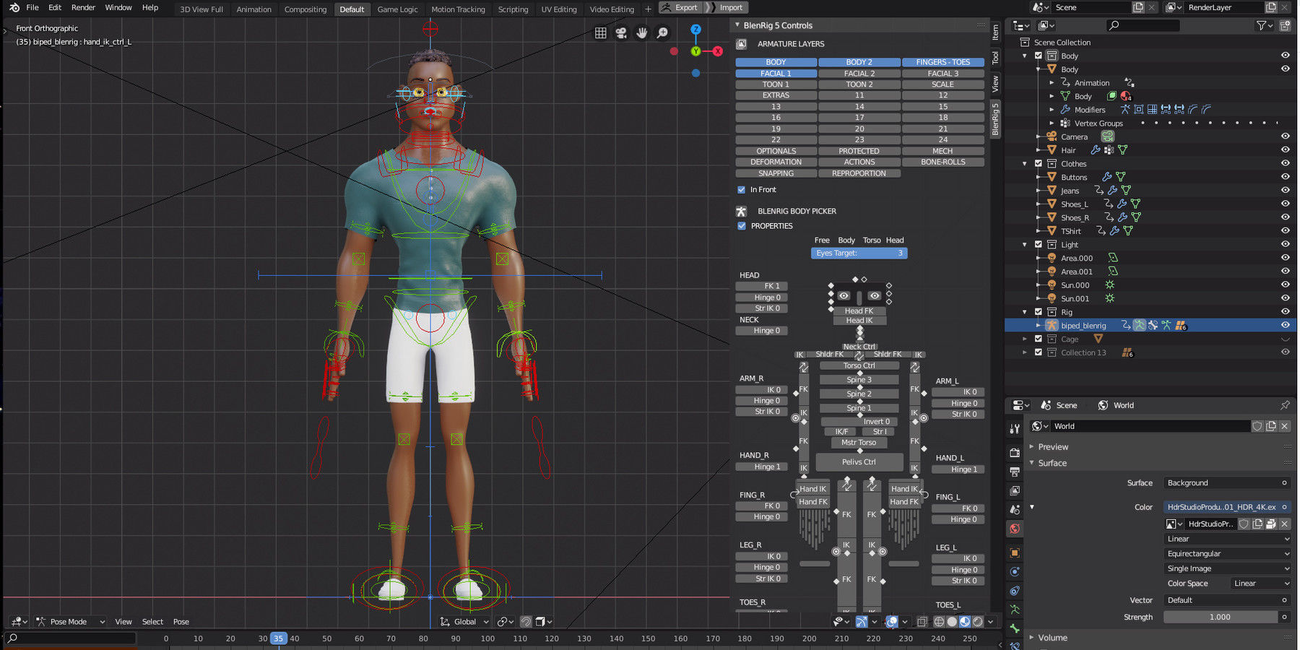The width and height of the screenshot is (1300, 650).
Task: Open the Equirectangular projection dropdown
Action: click(1227, 554)
